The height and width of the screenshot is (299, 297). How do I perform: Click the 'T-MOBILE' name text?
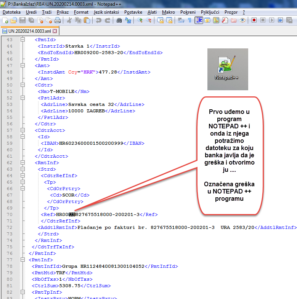(62, 91)
